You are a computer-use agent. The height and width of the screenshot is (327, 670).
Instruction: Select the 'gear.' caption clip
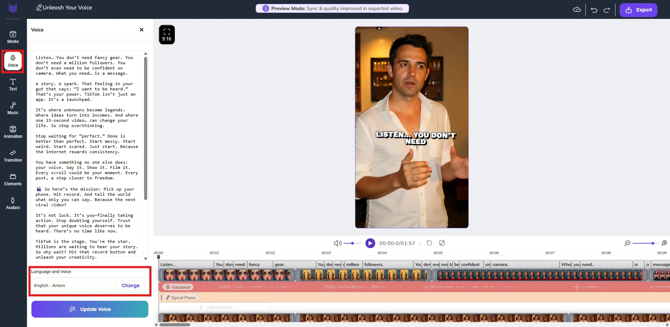pyautogui.click(x=294, y=265)
